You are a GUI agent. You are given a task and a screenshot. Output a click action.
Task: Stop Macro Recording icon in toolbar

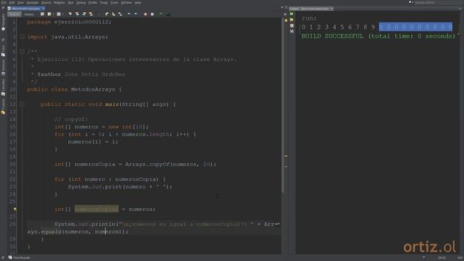point(152,14)
